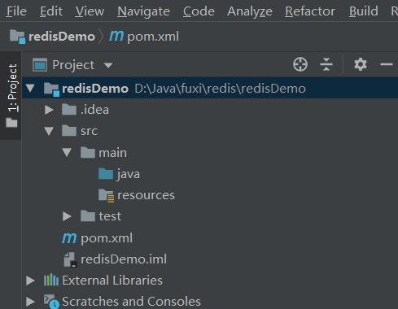Click the resources folder icon
This screenshot has height=309, width=398.
(x=106, y=196)
